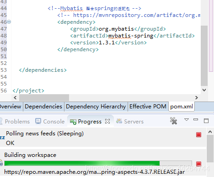Close the Progress tab
This screenshot has width=214, height=177.
[107, 121]
